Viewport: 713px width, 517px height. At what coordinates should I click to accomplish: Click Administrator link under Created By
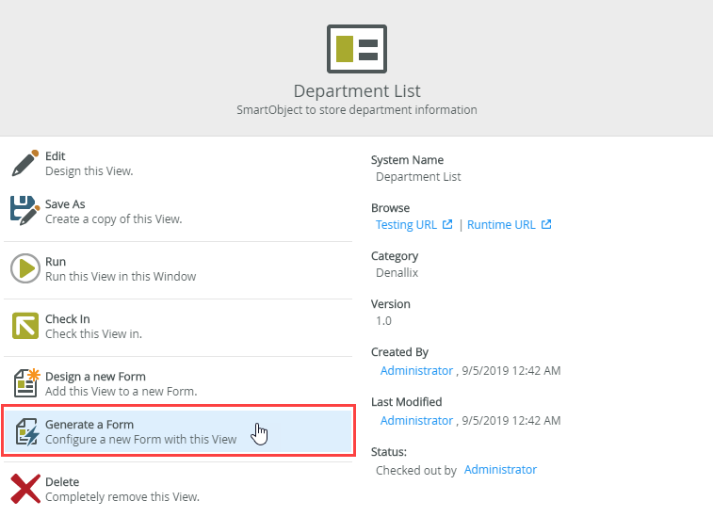(416, 371)
